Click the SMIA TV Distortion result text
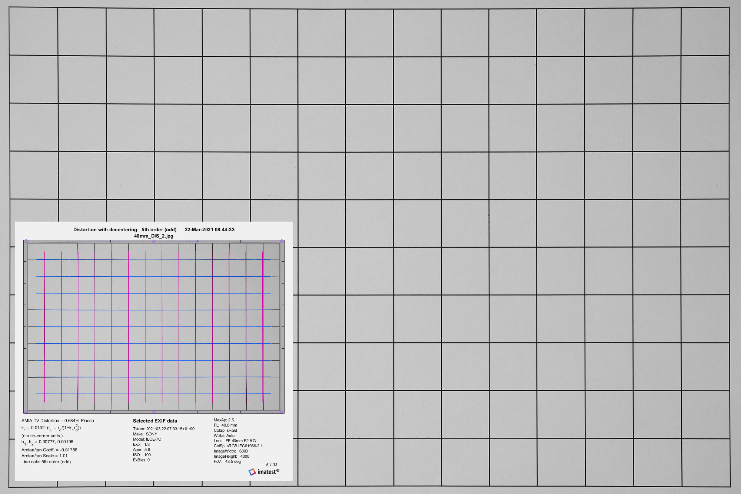 [x=57, y=421]
